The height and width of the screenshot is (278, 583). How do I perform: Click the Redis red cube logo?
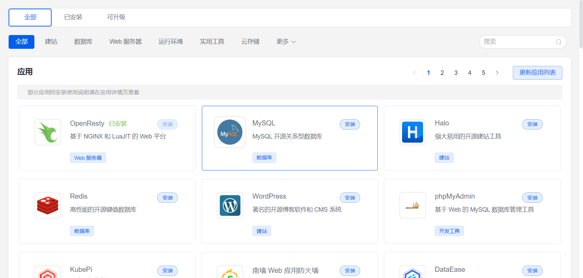[x=48, y=205]
